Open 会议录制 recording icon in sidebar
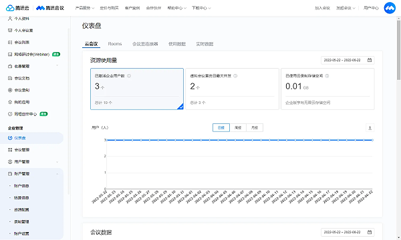The width and height of the screenshot is (401, 240). click(x=10, y=90)
